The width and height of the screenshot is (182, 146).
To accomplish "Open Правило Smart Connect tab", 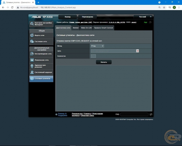I will pyautogui.click(x=103, y=28).
